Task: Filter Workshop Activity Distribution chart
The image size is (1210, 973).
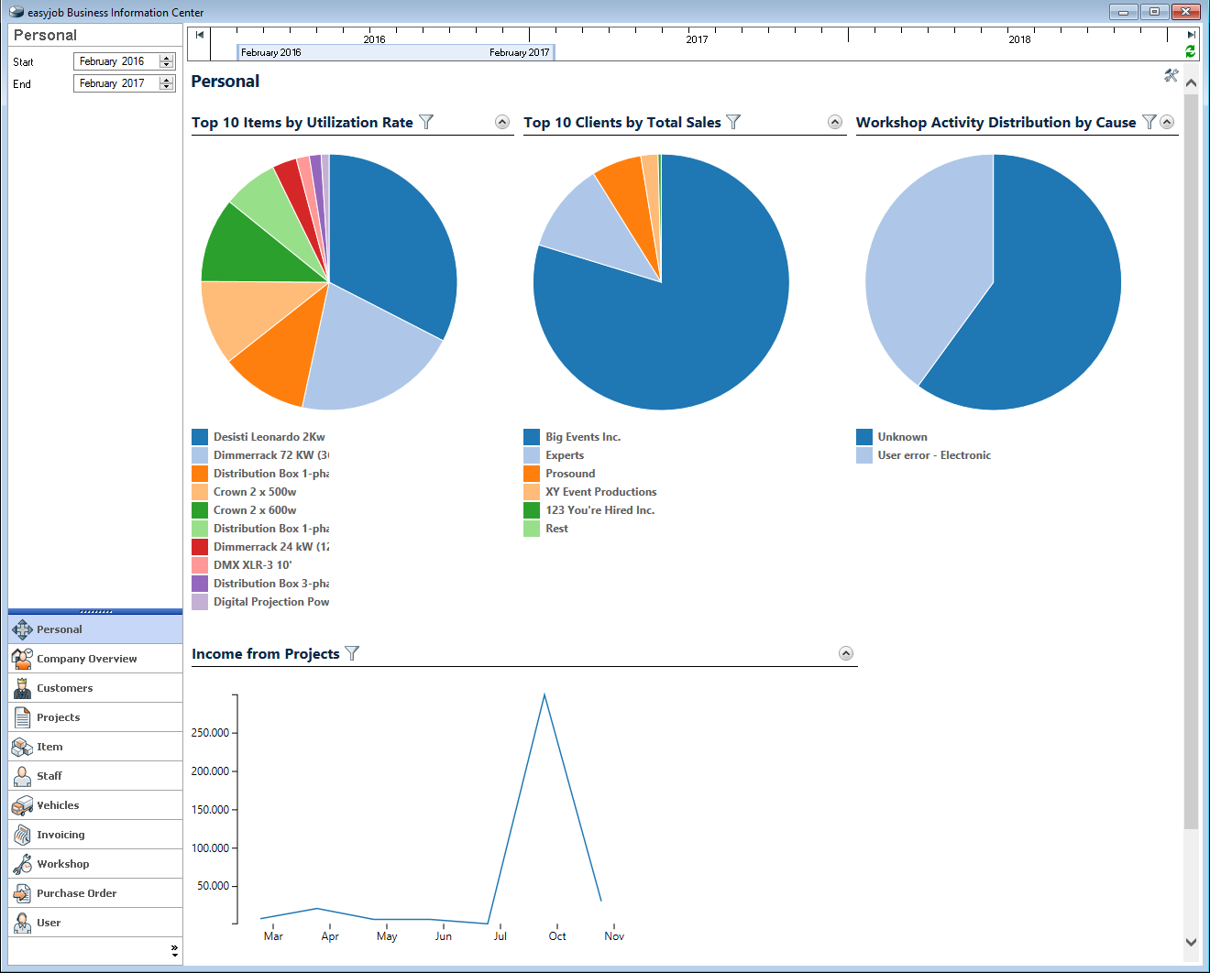Action: [1149, 122]
